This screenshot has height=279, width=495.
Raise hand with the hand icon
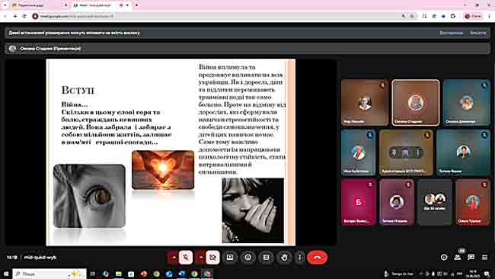(284, 258)
